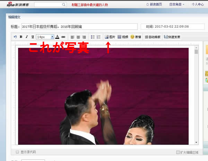Screen dimensions: 208x161
Task: Insert a numbered list
Action: point(98,37)
